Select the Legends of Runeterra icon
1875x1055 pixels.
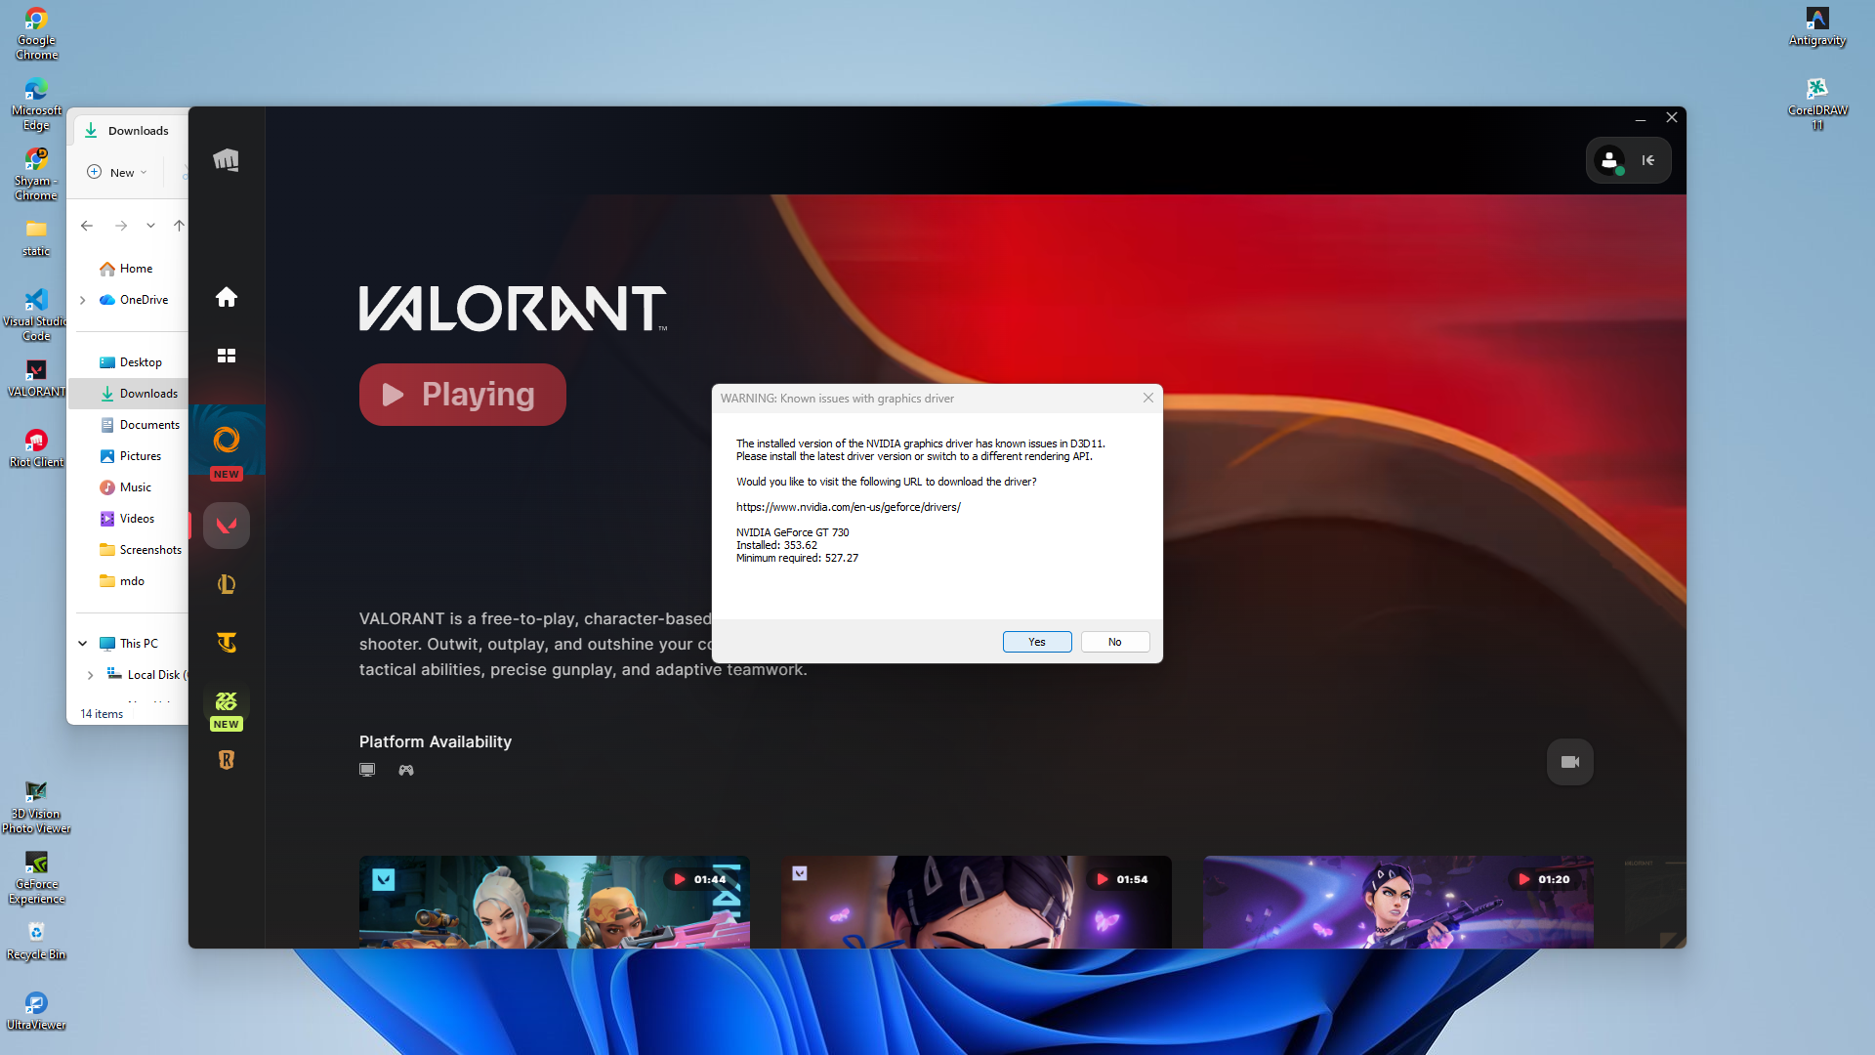[x=226, y=760]
